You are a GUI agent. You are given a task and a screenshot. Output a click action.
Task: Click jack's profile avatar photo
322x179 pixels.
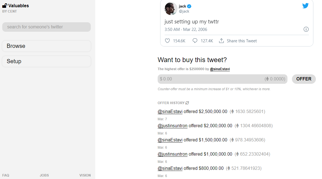click(x=171, y=9)
